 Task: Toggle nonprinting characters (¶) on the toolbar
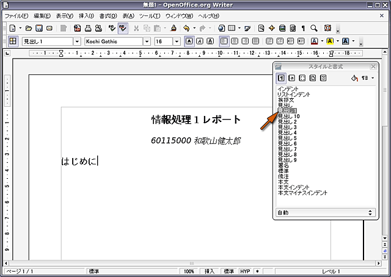pyautogui.click(x=304, y=28)
